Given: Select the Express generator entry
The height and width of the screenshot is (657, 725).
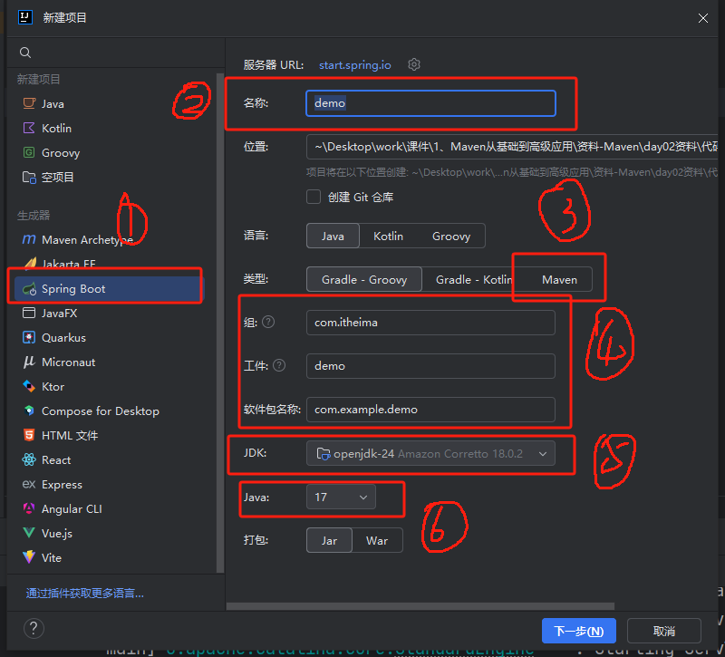Looking at the screenshot, I should click(x=109, y=485).
